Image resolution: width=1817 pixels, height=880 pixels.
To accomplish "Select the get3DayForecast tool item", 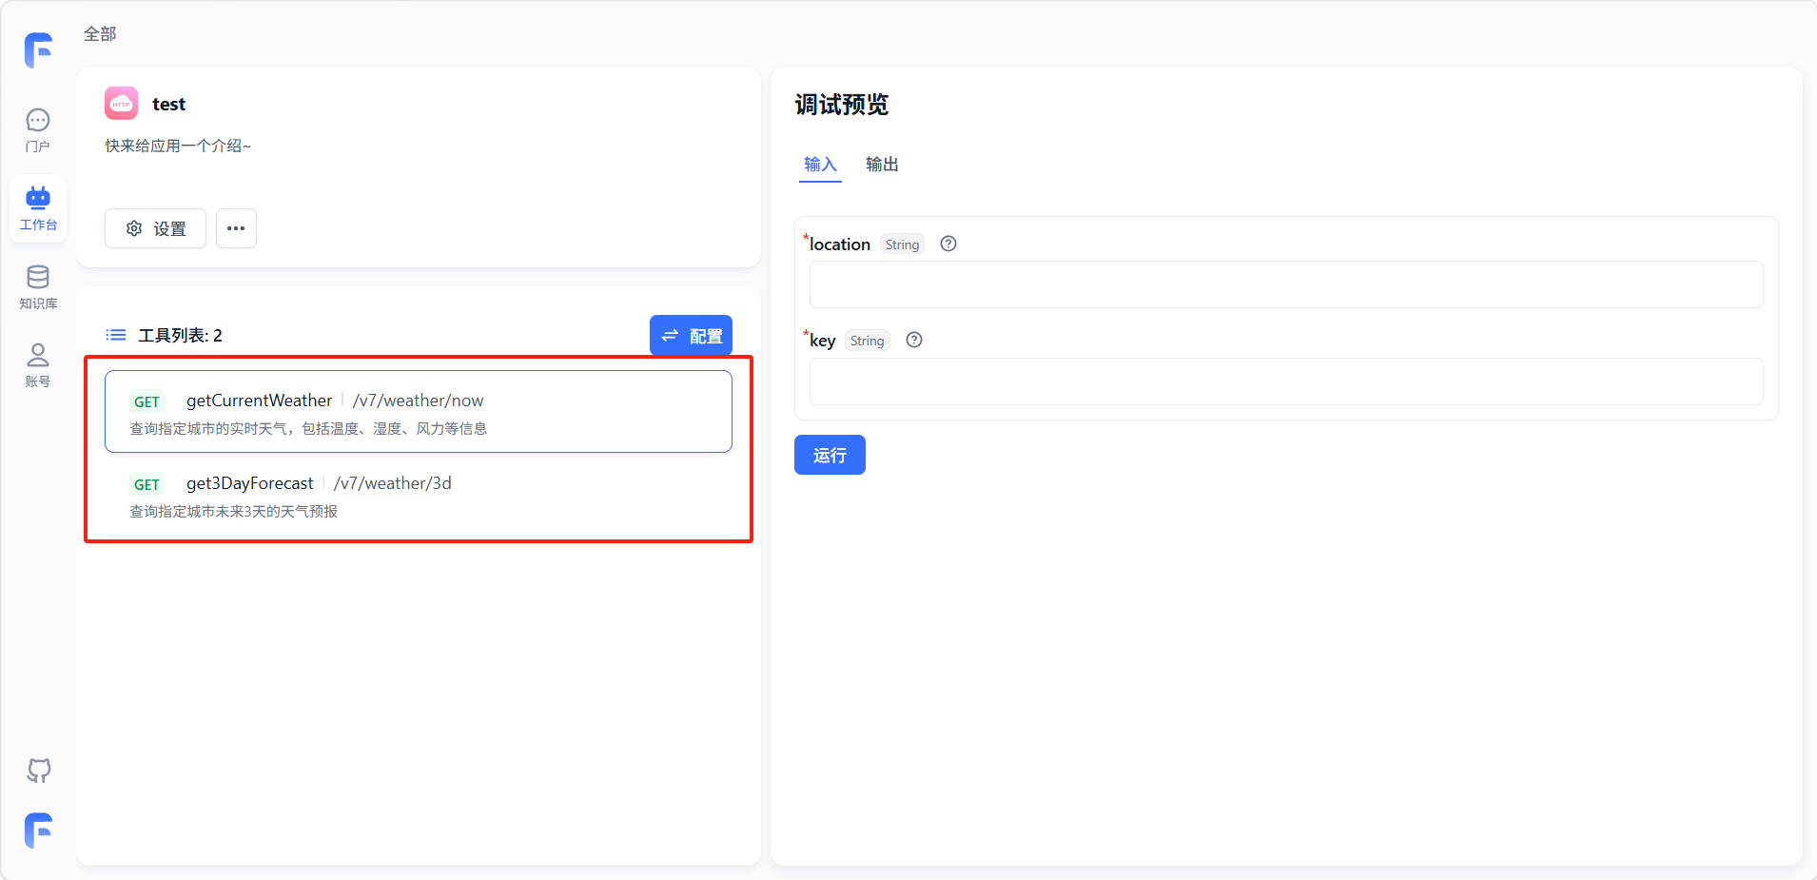I will tap(418, 496).
